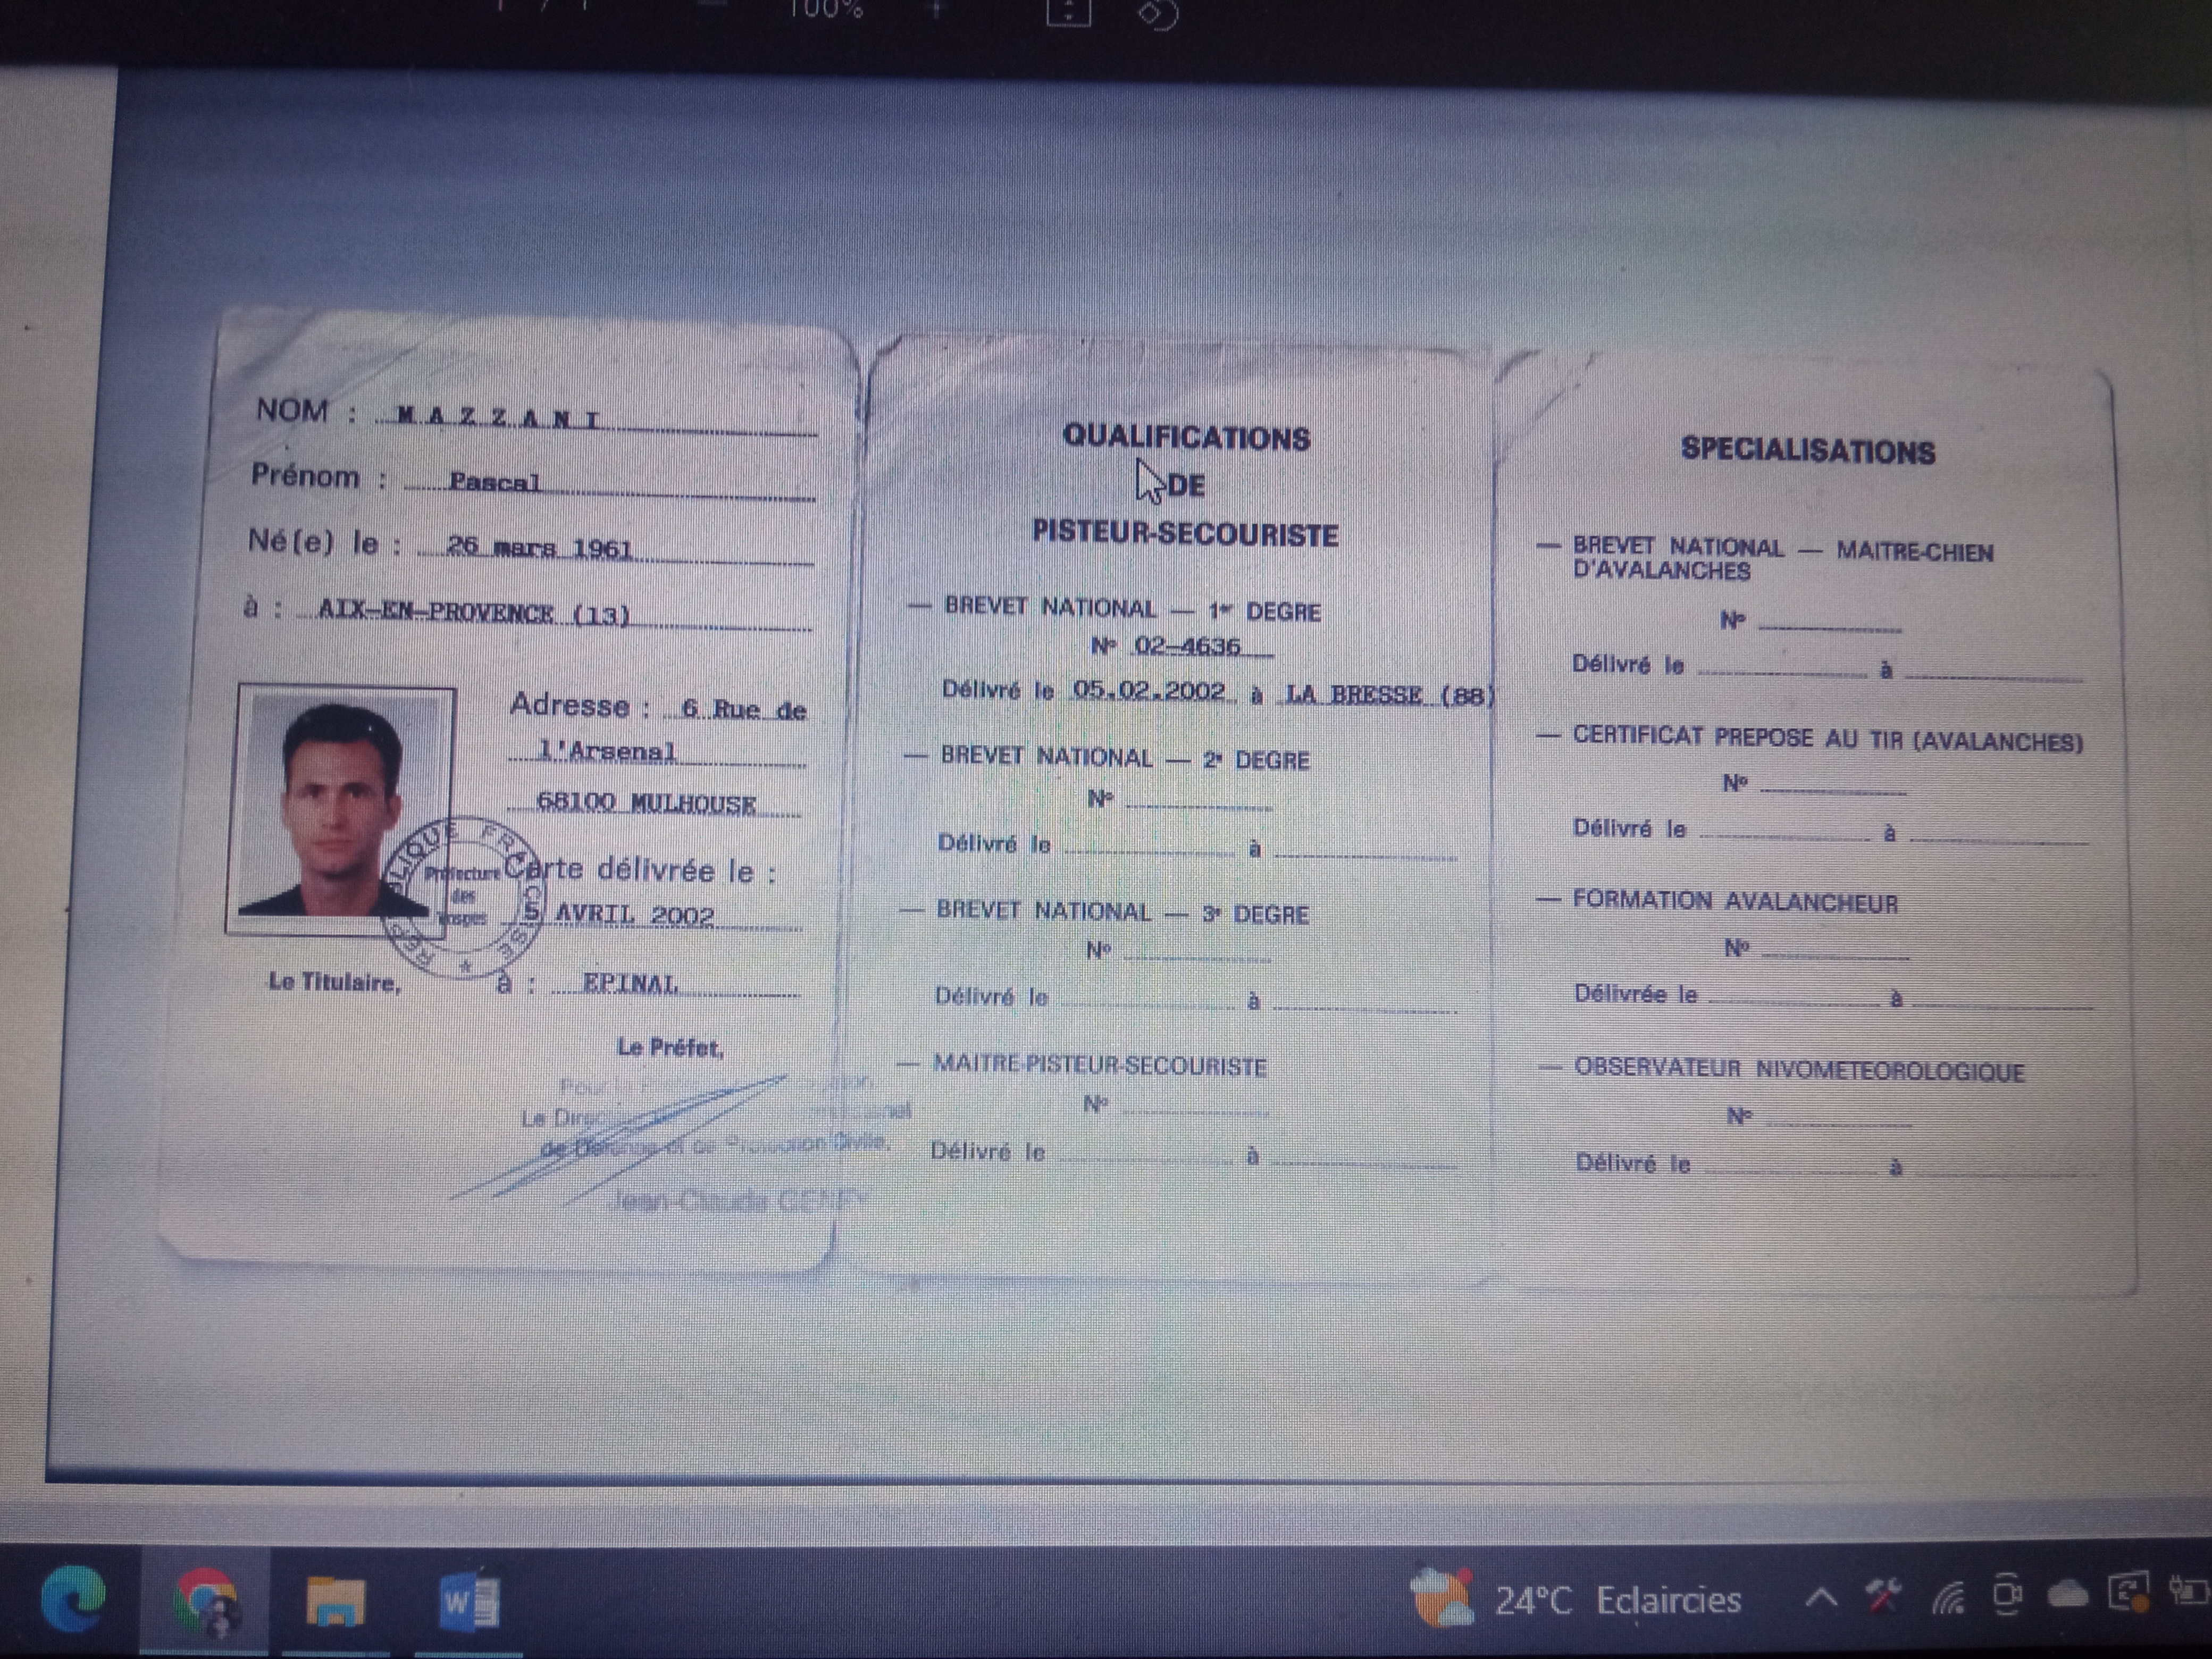Viewport: 2212px width, 1659px height.
Task: Click the ID photo on the card
Action: [x=341, y=808]
